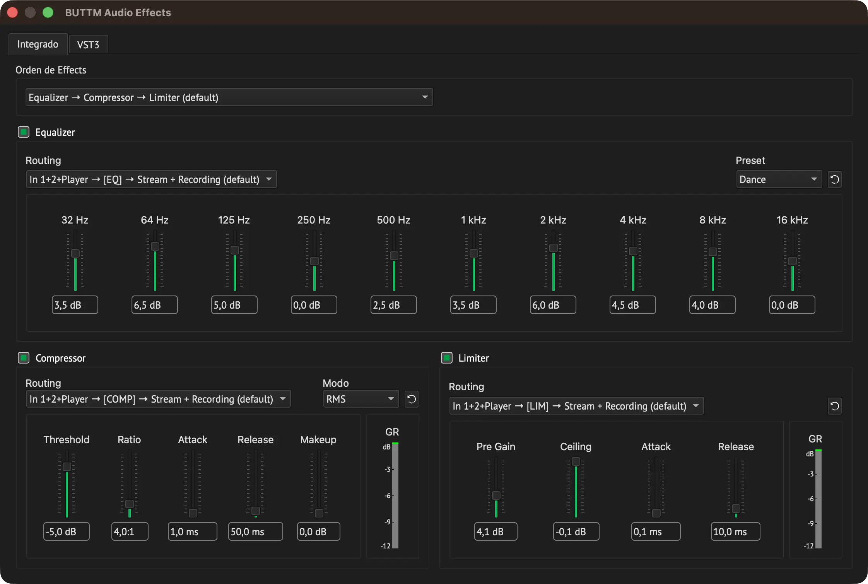868x584 pixels.
Task: Select the Integrado tab
Action: (x=38, y=44)
